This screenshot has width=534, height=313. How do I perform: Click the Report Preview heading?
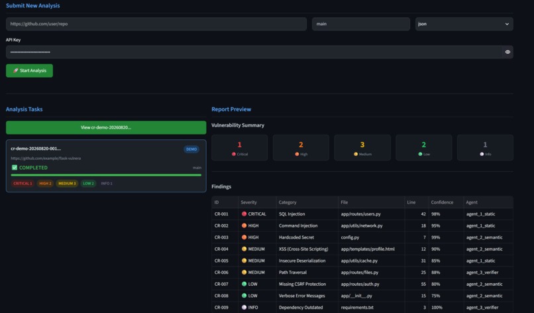(x=231, y=109)
